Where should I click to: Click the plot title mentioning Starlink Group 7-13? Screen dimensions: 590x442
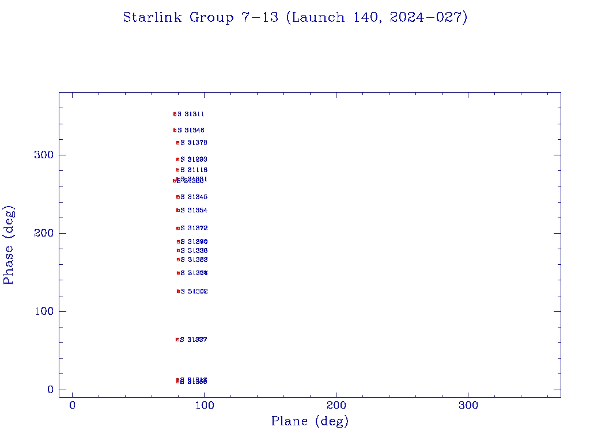pyautogui.click(x=295, y=17)
